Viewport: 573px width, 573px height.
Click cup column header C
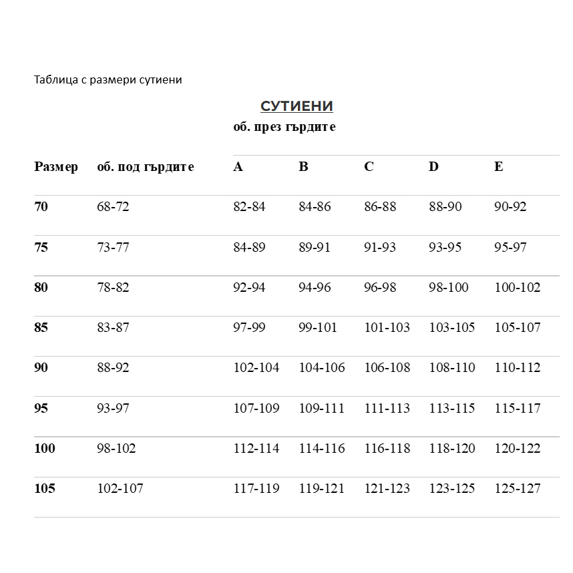[369, 167]
